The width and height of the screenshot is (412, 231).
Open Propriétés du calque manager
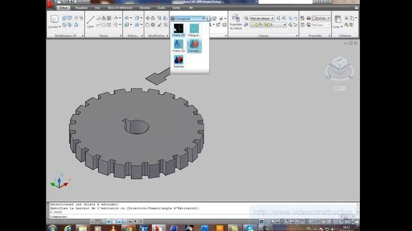[236, 22]
